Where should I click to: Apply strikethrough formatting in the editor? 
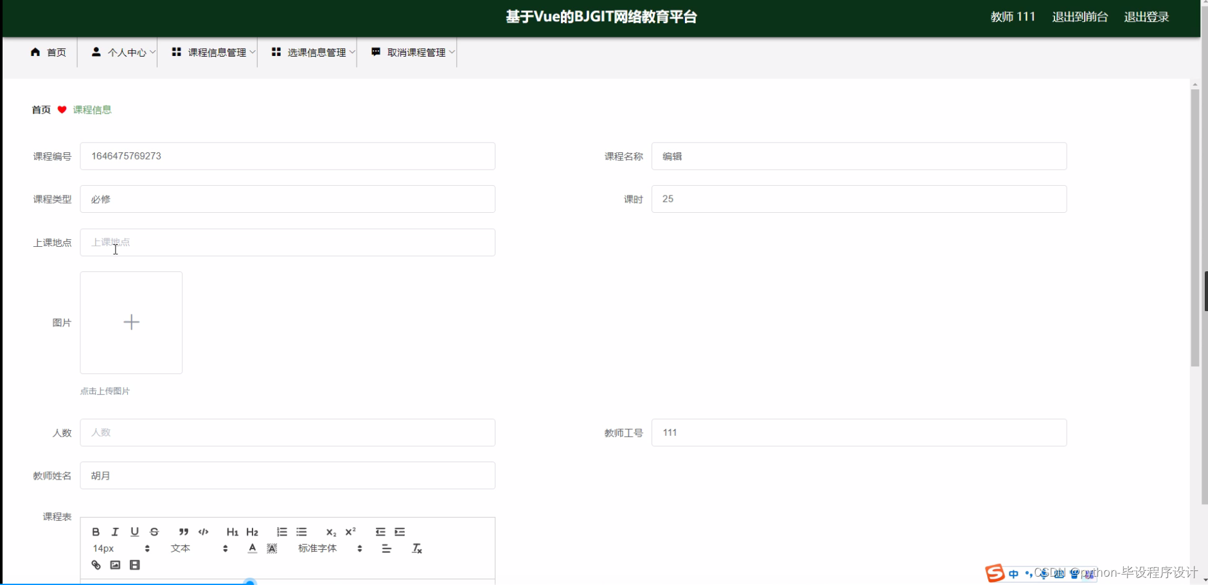pyautogui.click(x=154, y=532)
